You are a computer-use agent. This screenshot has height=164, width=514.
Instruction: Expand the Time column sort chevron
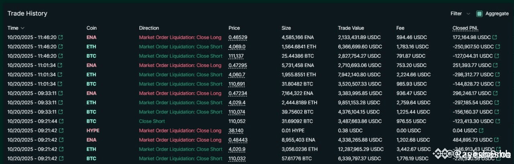[x=22, y=28]
